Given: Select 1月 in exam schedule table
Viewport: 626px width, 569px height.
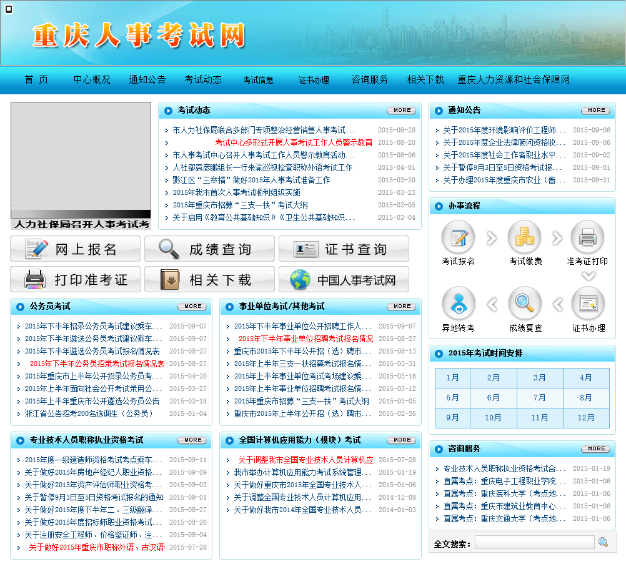Looking at the screenshot, I should coord(452,378).
